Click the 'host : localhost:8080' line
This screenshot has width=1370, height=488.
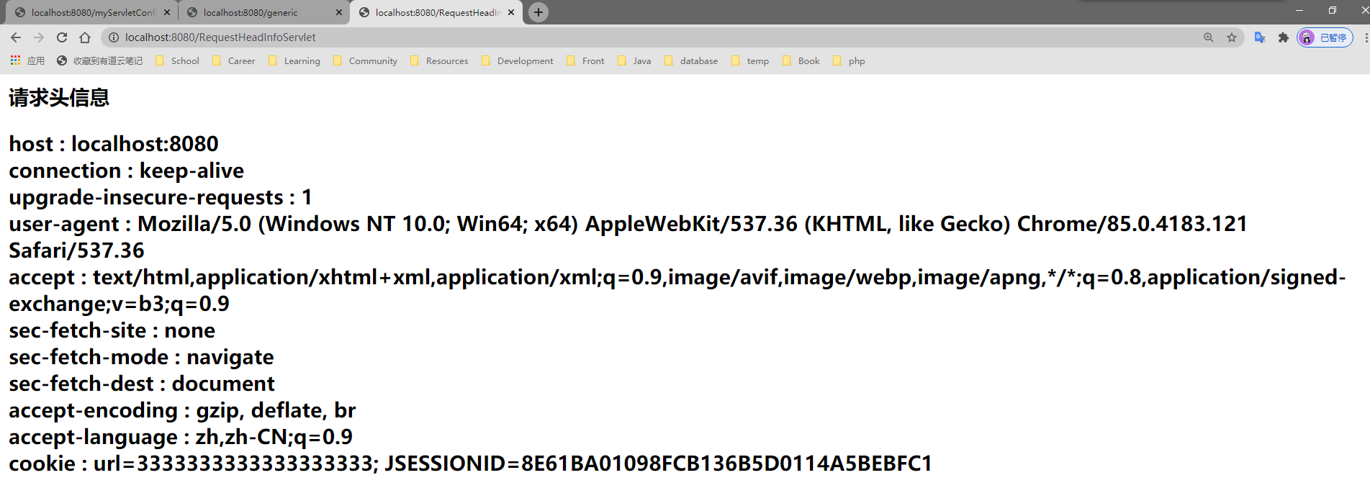coord(114,144)
